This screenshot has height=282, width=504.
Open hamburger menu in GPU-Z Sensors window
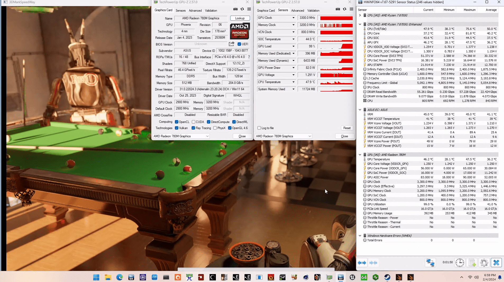351,9
